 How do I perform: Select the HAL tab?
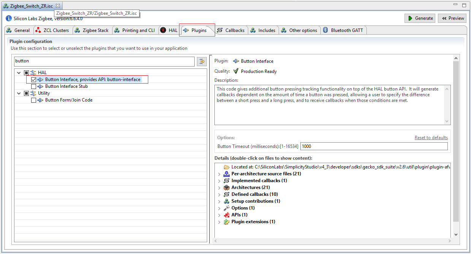pyautogui.click(x=169, y=30)
